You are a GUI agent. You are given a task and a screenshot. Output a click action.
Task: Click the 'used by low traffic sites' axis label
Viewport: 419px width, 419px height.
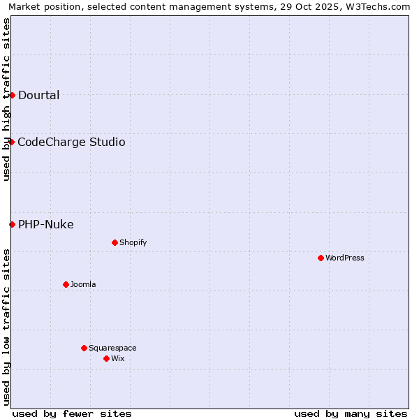(x=6, y=326)
